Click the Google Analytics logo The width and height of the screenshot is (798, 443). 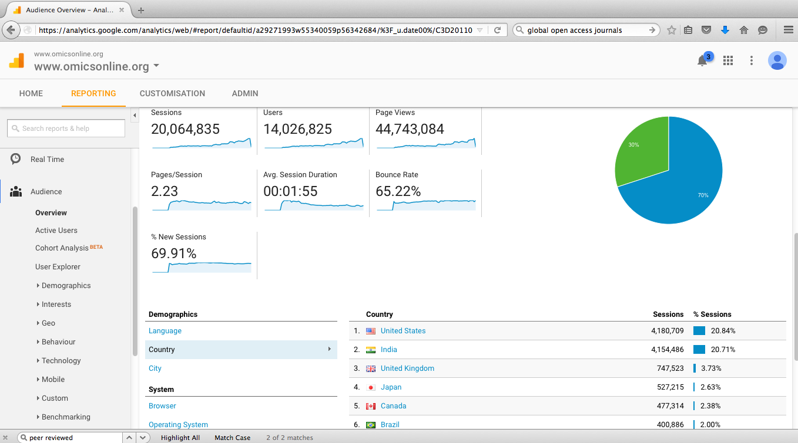point(16,60)
